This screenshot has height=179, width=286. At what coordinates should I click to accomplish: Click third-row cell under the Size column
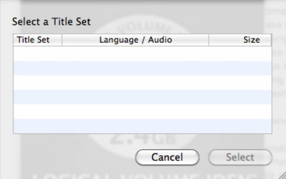[240, 82]
